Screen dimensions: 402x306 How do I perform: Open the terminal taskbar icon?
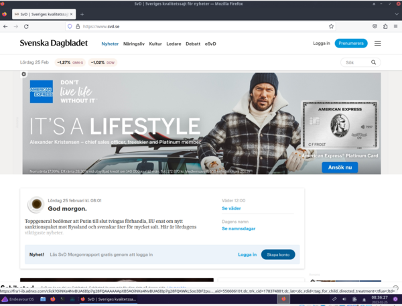pos(62,299)
